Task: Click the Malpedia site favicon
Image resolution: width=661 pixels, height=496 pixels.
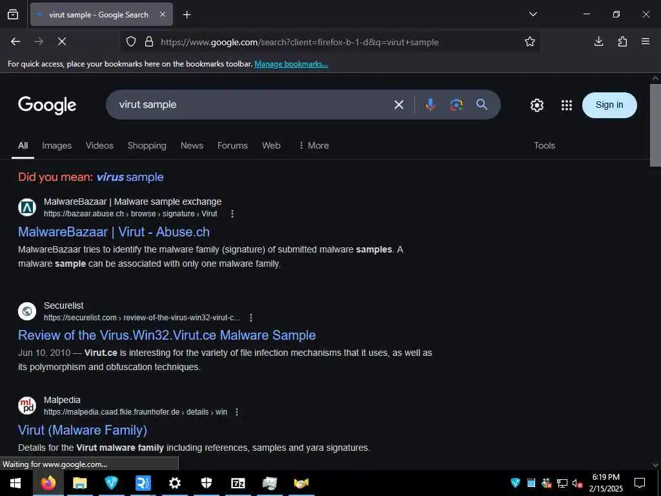Action: 27,406
